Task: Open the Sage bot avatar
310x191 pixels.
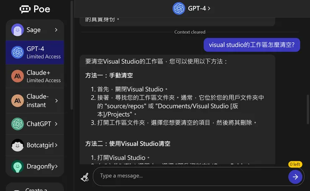Action: tap(18, 30)
